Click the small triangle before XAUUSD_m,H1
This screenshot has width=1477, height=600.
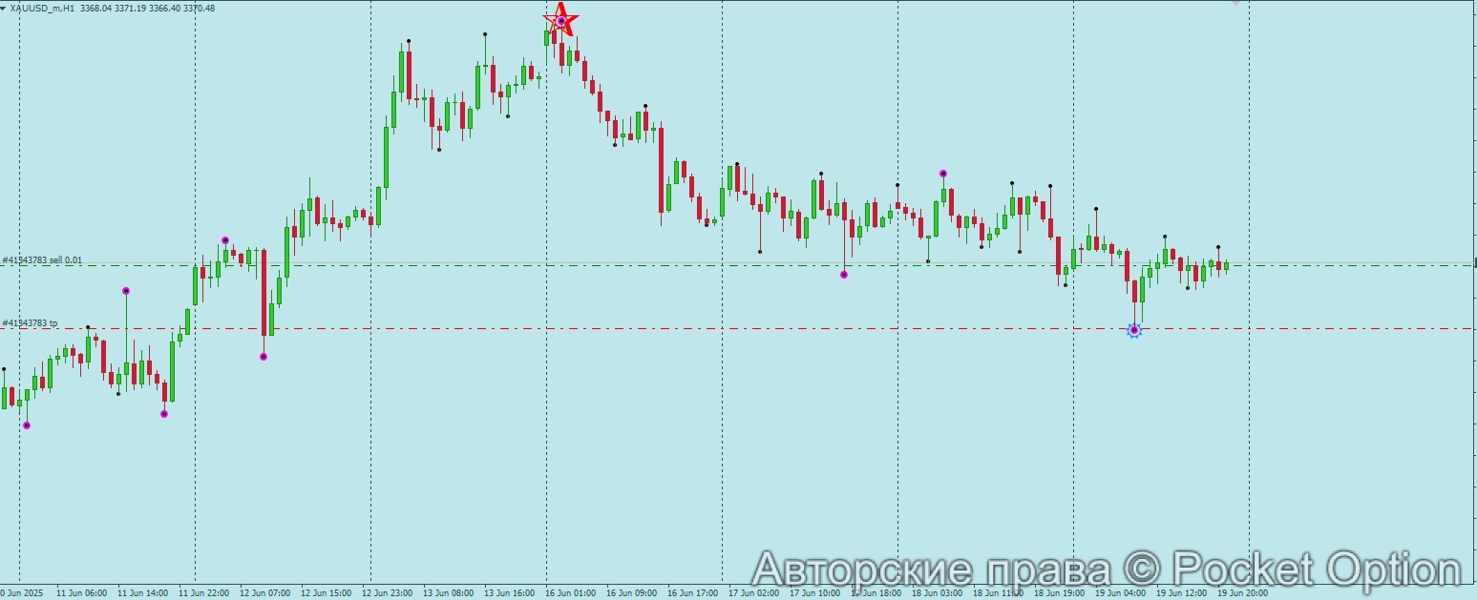pyautogui.click(x=4, y=8)
